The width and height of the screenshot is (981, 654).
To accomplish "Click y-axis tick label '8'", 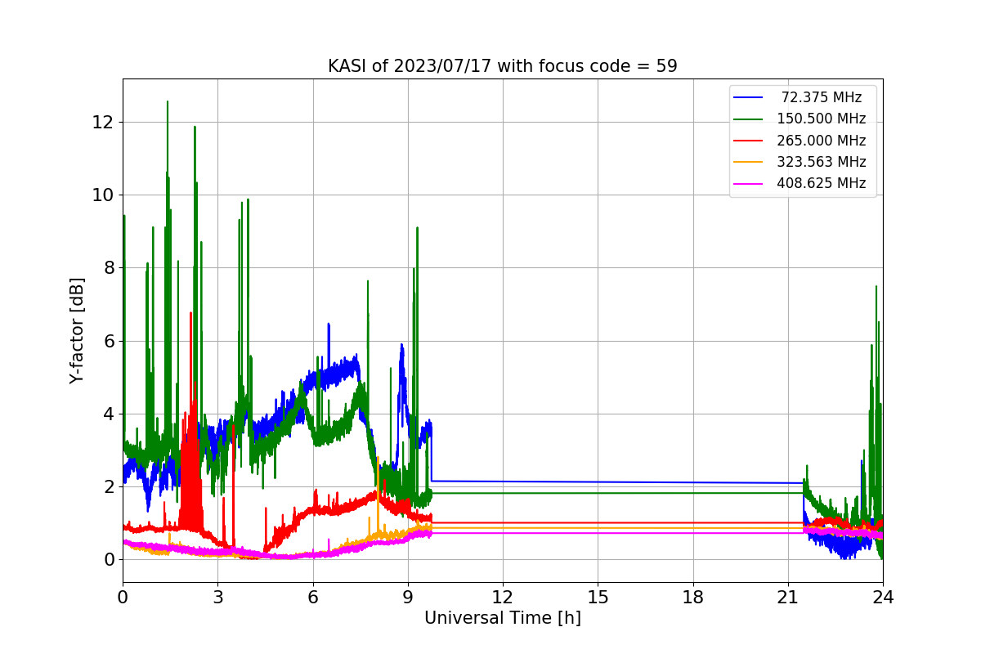I will 109,268.
